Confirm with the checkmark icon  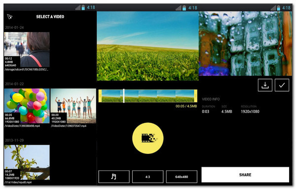click(282, 85)
